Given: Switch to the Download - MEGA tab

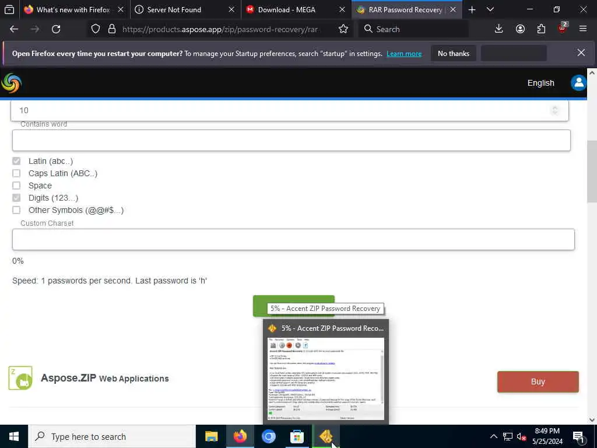Looking at the screenshot, I should 286,9.
